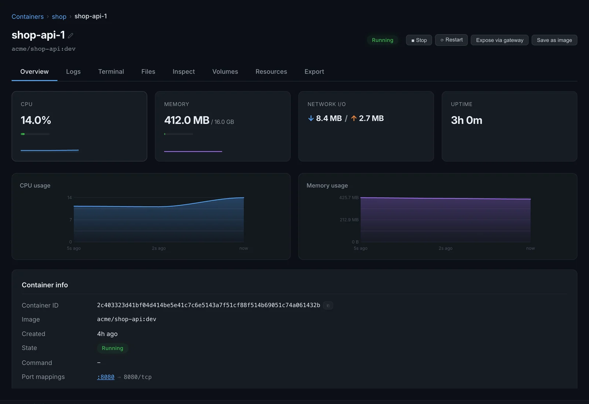
Task: View the Volumes tab
Action: point(225,72)
